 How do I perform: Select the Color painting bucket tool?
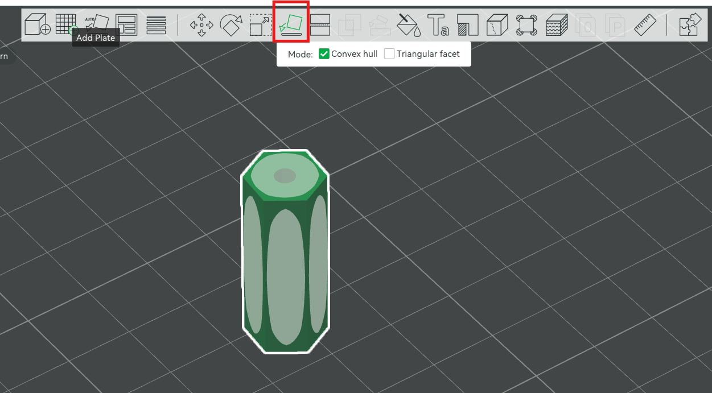[x=409, y=25]
